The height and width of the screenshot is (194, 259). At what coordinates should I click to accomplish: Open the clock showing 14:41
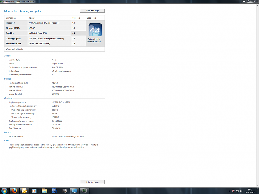pos(250,191)
